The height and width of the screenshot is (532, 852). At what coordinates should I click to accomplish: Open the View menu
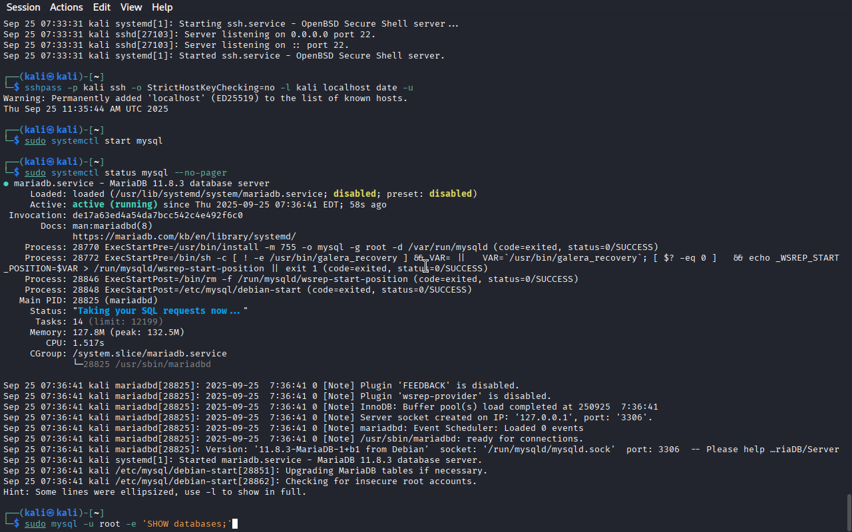click(x=131, y=7)
